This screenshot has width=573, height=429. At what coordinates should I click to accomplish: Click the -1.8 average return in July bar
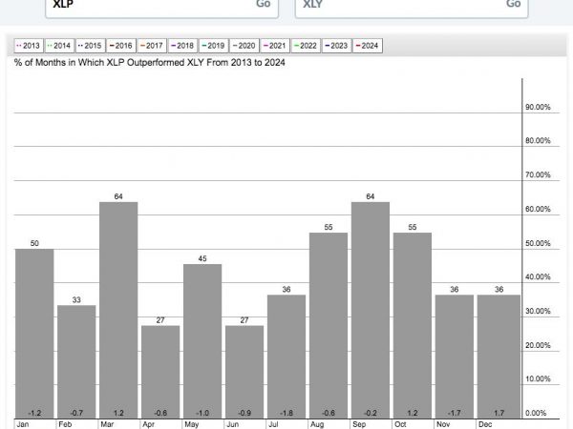pyautogui.click(x=286, y=413)
